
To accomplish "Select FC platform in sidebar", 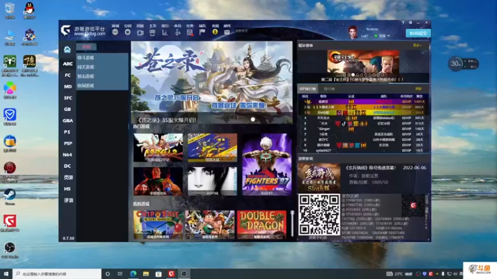I will (x=68, y=75).
